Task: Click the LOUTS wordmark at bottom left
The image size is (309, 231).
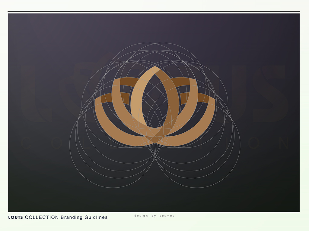Action: pos(15,217)
